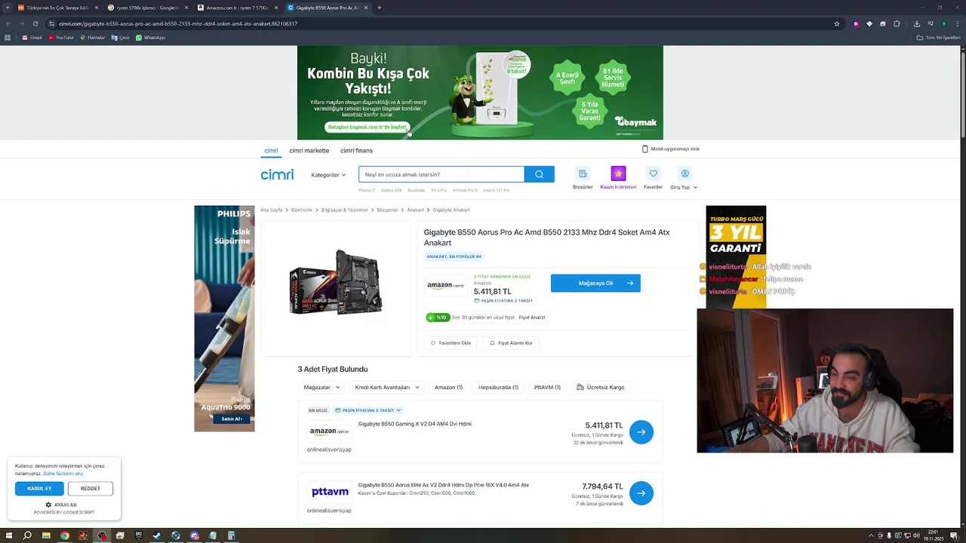Click the Mağazaya Git button
The height and width of the screenshot is (543, 966).
click(x=595, y=283)
